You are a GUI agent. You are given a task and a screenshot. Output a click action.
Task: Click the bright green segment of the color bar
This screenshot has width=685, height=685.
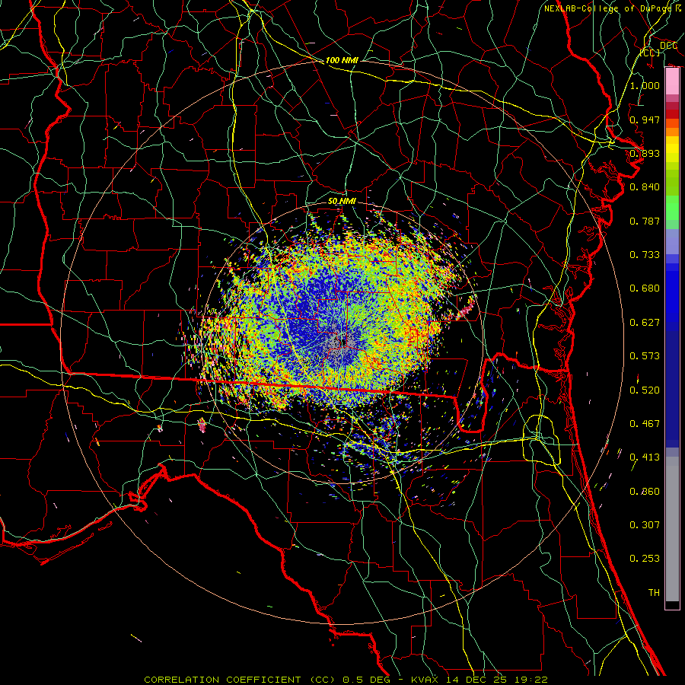pyautogui.click(x=672, y=208)
